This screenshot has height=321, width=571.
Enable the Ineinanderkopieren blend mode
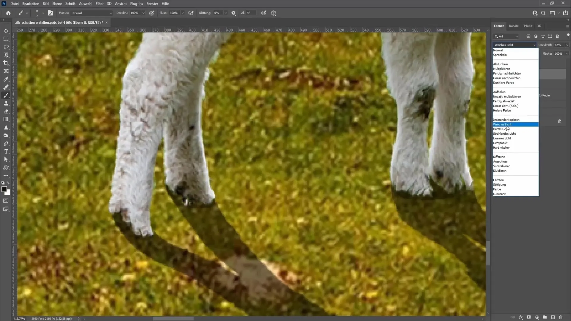pos(506,119)
